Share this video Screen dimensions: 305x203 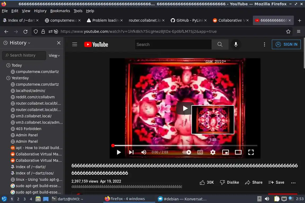pos(254,182)
